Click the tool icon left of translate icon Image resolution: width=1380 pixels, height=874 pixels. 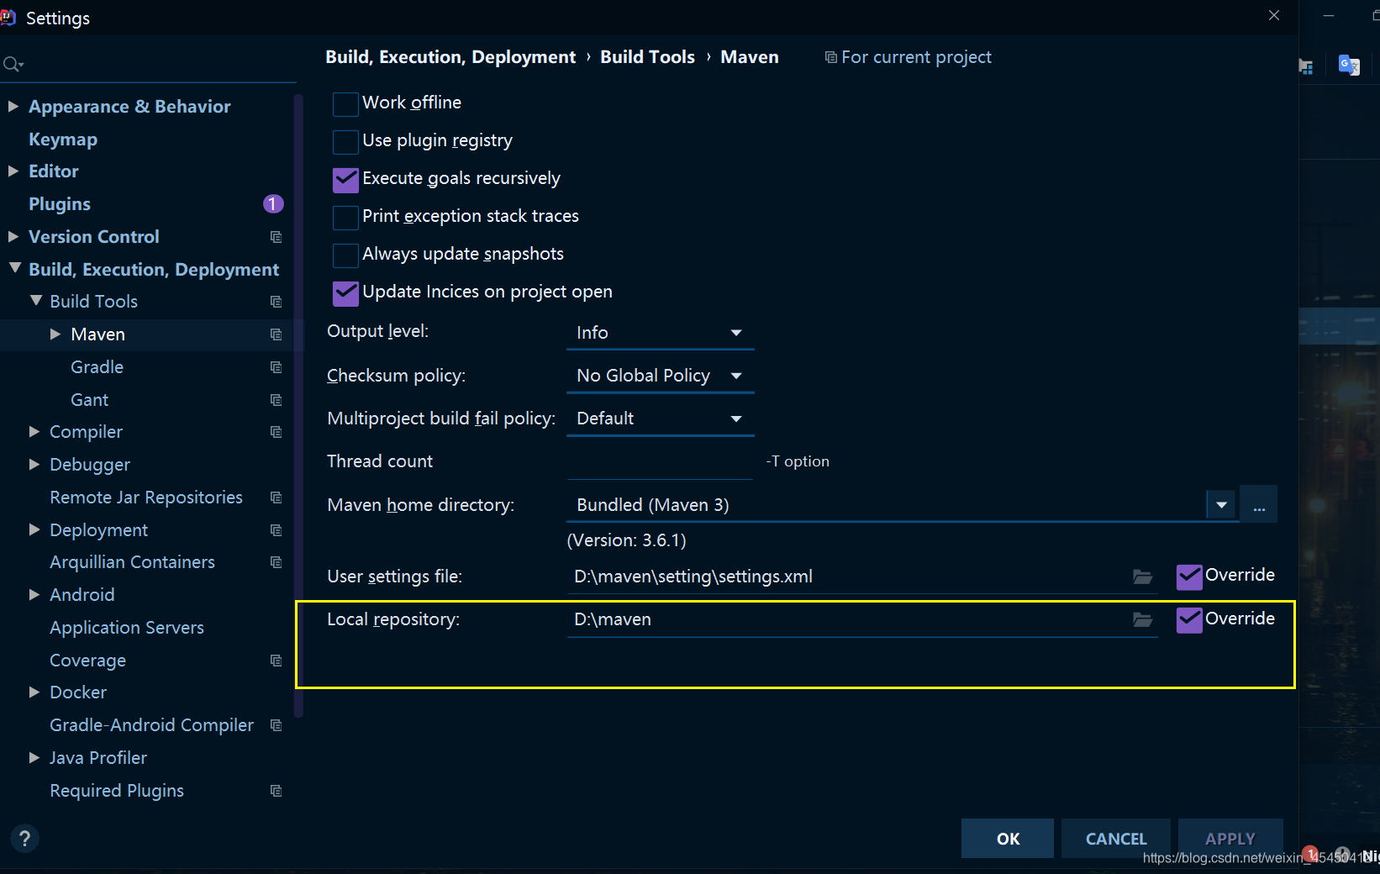pyautogui.click(x=1306, y=66)
